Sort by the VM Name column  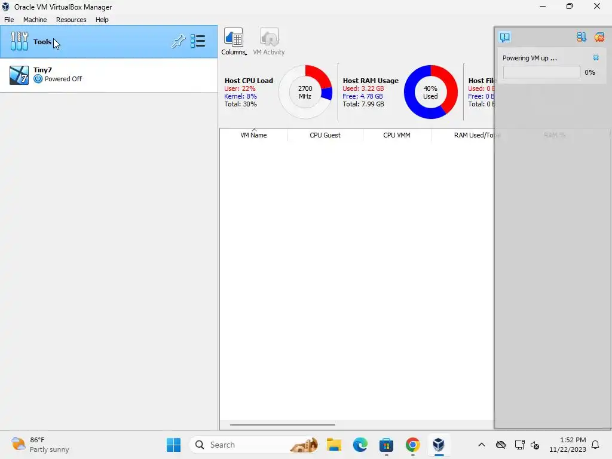(x=253, y=135)
